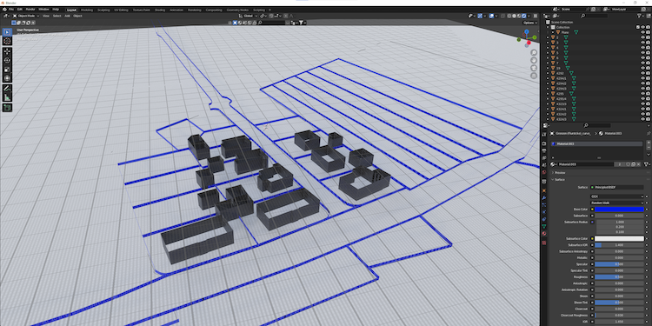Open the Global transform orientation dropdown
652x326 pixels.
click(249, 16)
